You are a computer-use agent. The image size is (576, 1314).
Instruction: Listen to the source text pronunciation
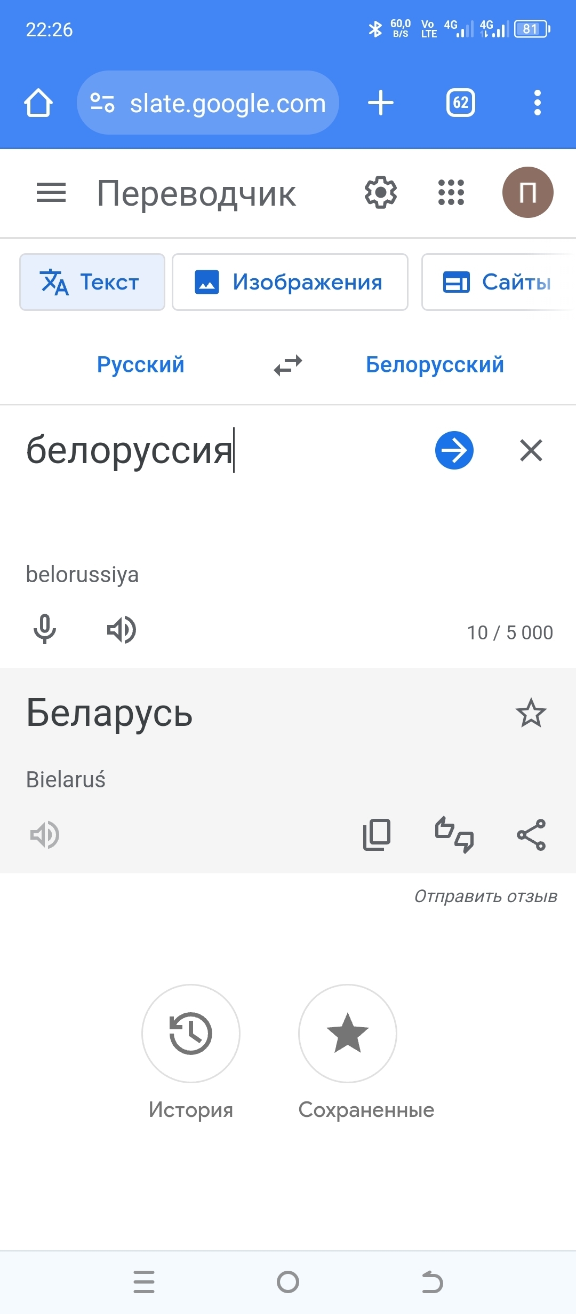tap(122, 630)
